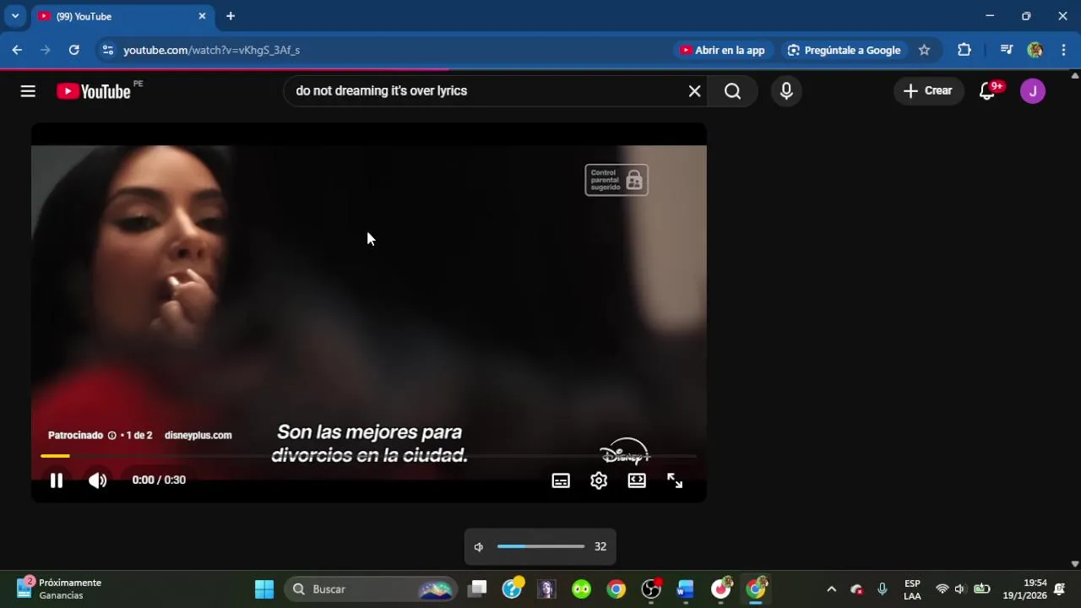This screenshot has height=608, width=1081.
Task: Click Pregúntale a Google button
Action: tap(844, 50)
